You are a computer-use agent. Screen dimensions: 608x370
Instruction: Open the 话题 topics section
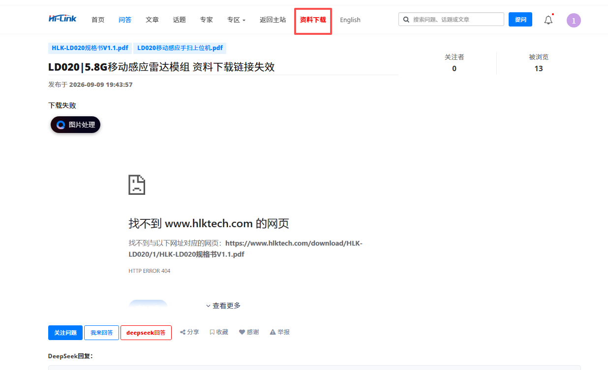click(180, 20)
